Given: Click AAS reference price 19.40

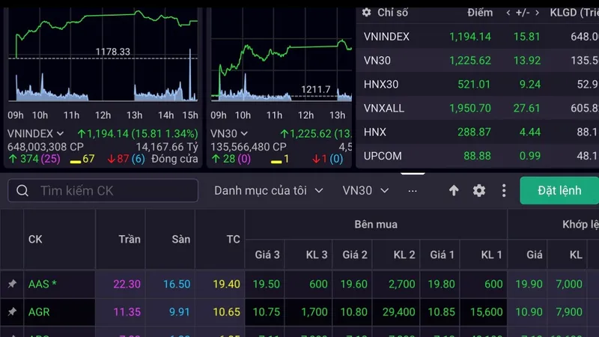Looking at the screenshot, I should pyautogui.click(x=226, y=284).
